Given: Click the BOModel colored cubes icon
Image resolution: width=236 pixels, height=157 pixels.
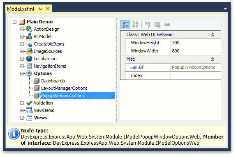Looking at the screenshot, I should 29,36.
